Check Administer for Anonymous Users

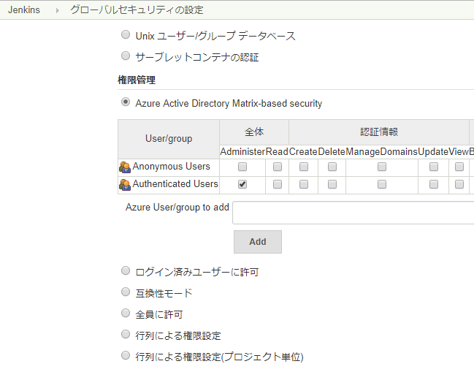click(242, 167)
